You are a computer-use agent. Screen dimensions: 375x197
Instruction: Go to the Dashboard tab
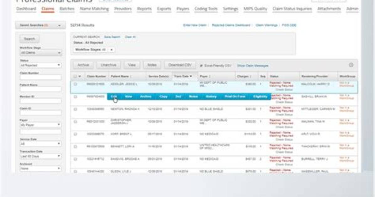click(x=26, y=9)
